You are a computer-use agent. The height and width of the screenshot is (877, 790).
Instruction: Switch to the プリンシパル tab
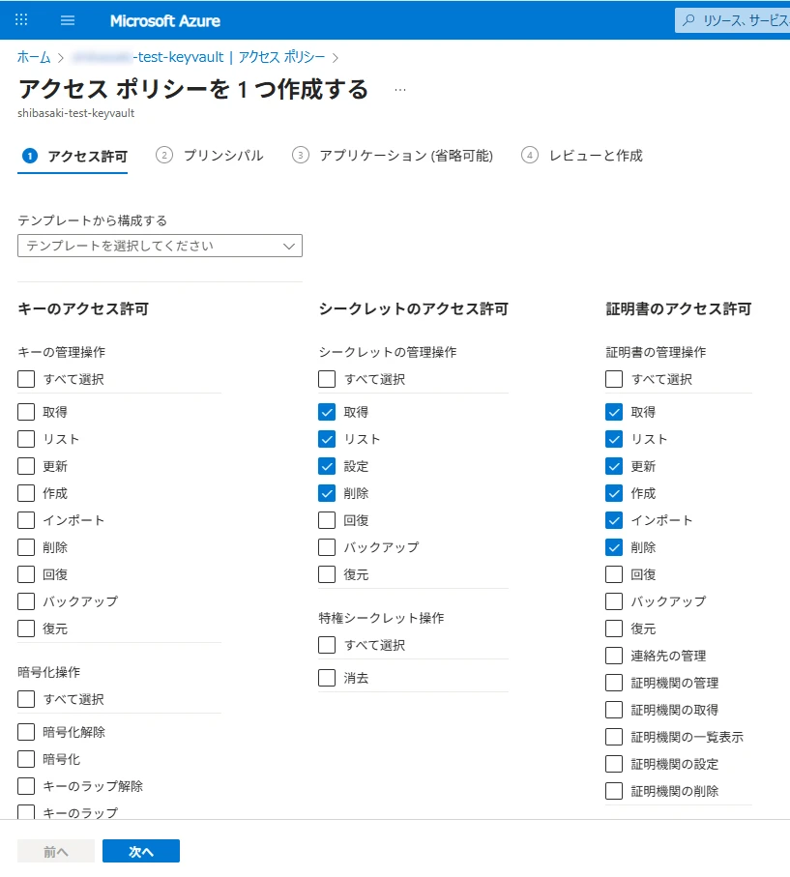click(x=222, y=156)
